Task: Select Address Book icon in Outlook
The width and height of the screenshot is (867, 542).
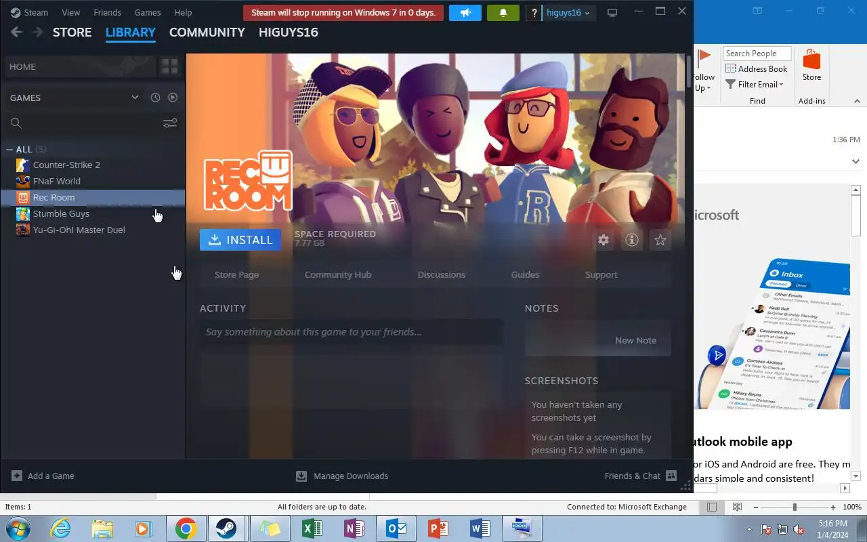Action: coord(731,68)
